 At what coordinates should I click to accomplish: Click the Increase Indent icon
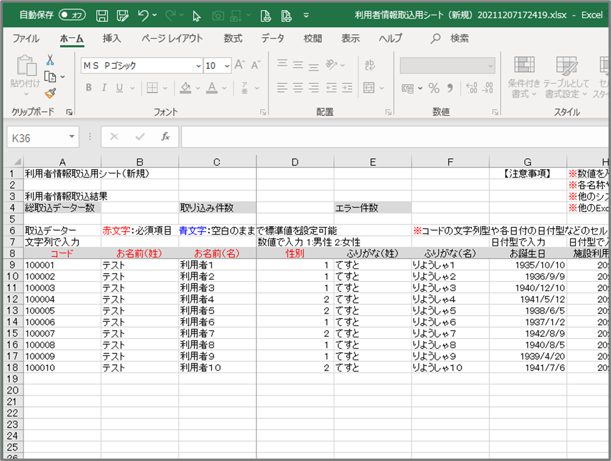pyautogui.click(x=347, y=88)
